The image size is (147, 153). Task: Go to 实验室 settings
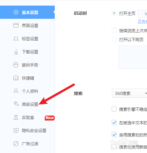coord(27,118)
